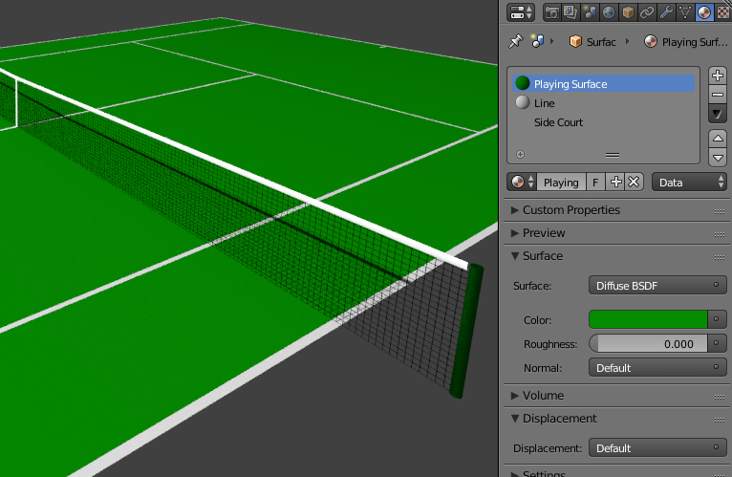Click the material list filter plus icon
The width and height of the screenshot is (732, 477).
(520, 155)
